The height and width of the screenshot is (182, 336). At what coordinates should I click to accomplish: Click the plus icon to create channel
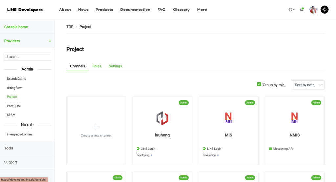(x=96, y=127)
